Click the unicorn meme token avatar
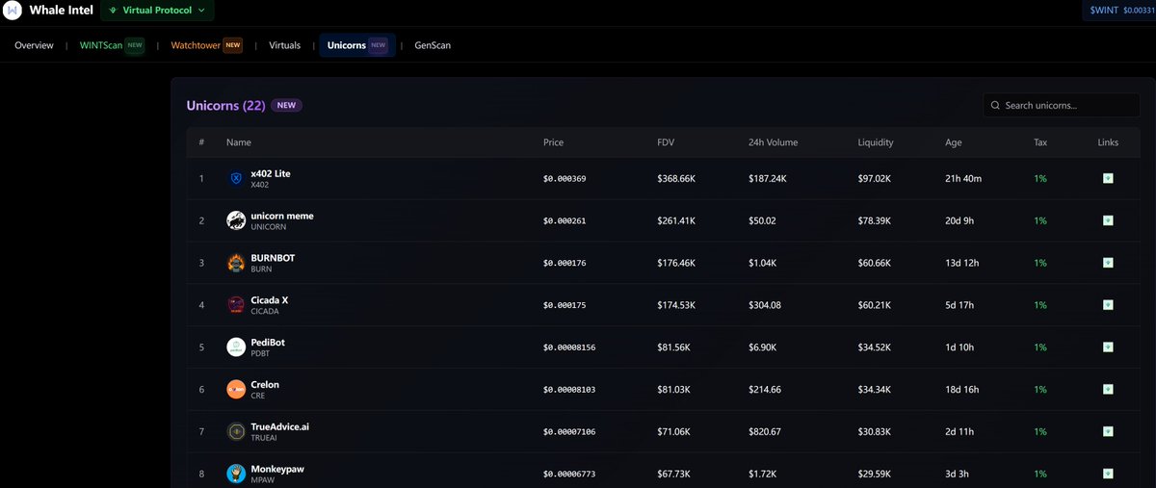1156x488 pixels. [x=236, y=220]
